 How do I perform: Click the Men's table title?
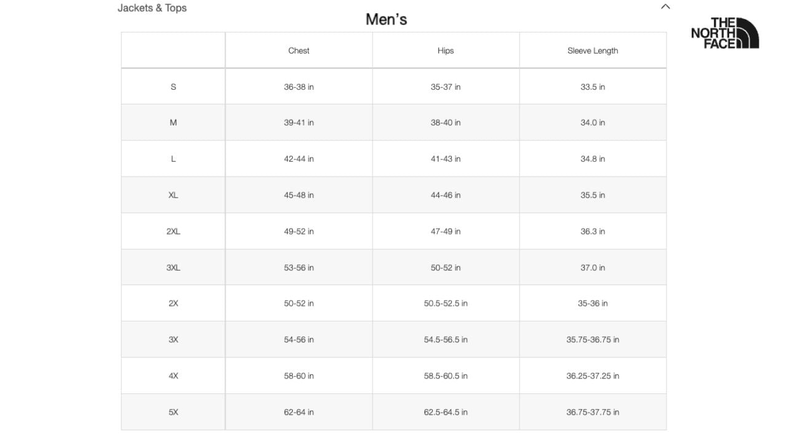pyautogui.click(x=386, y=19)
